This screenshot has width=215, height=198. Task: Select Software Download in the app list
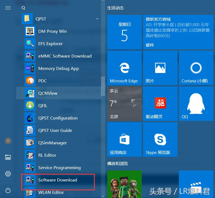click(58, 180)
